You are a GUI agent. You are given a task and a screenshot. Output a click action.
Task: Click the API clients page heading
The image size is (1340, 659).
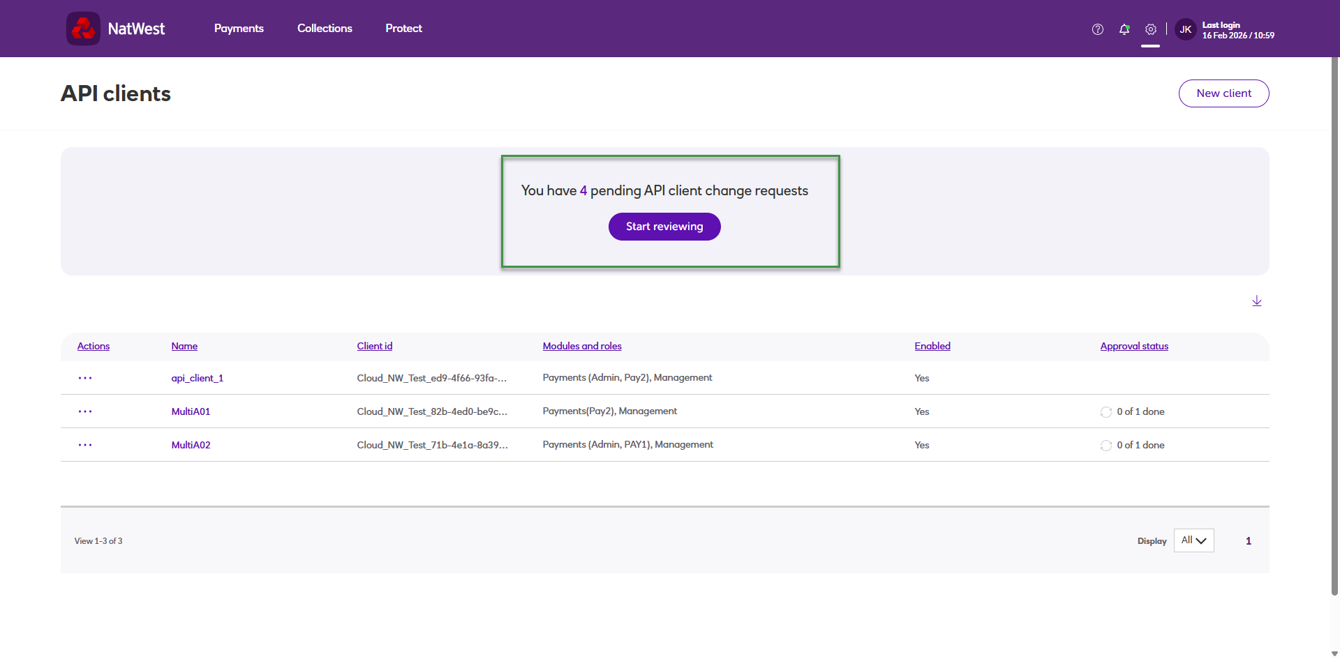(116, 93)
